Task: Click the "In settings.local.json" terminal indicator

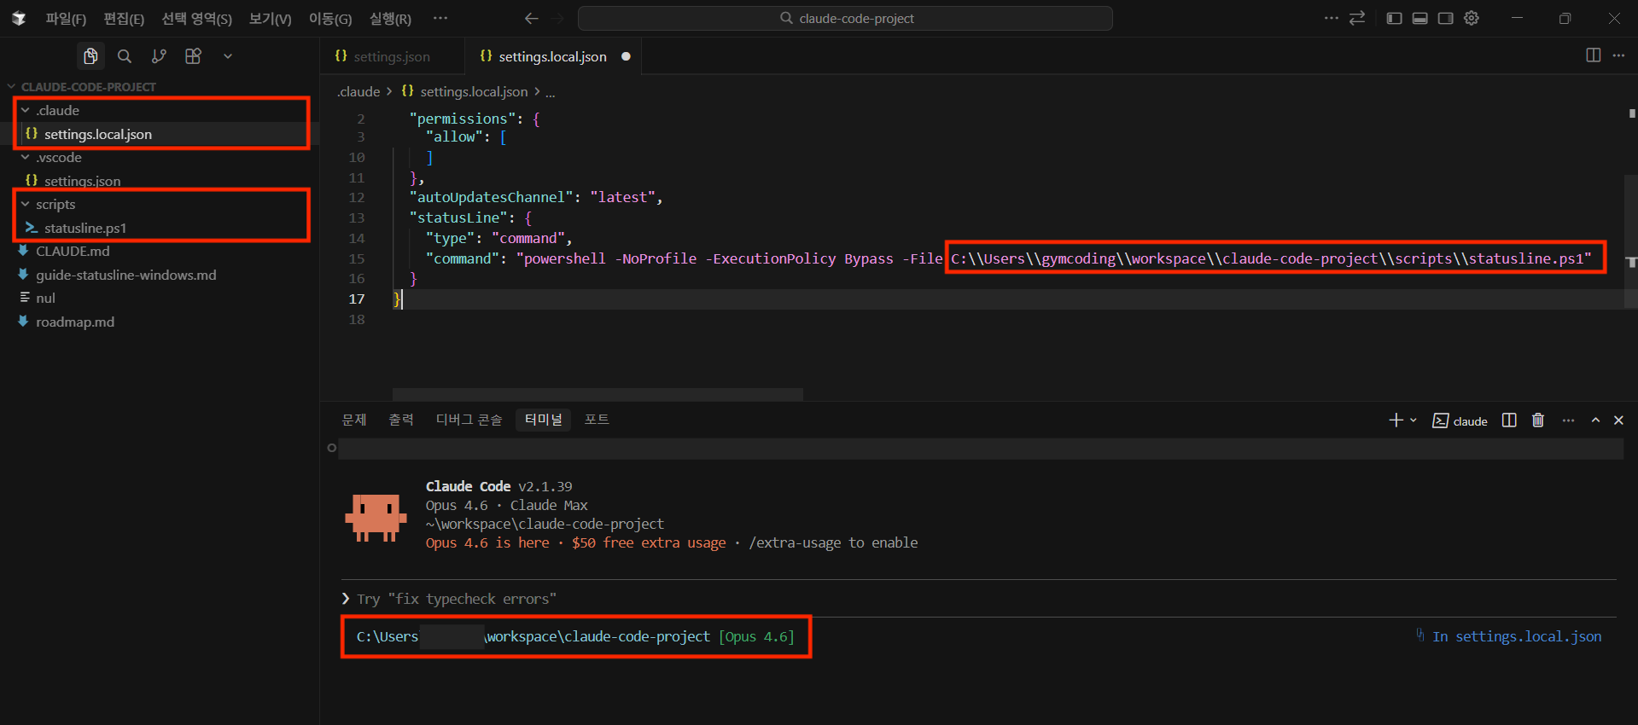Action: click(x=1509, y=636)
